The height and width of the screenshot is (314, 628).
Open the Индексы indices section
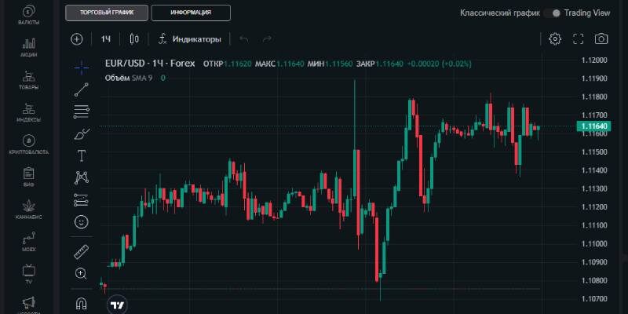pyautogui.click(x=28, y=112)
